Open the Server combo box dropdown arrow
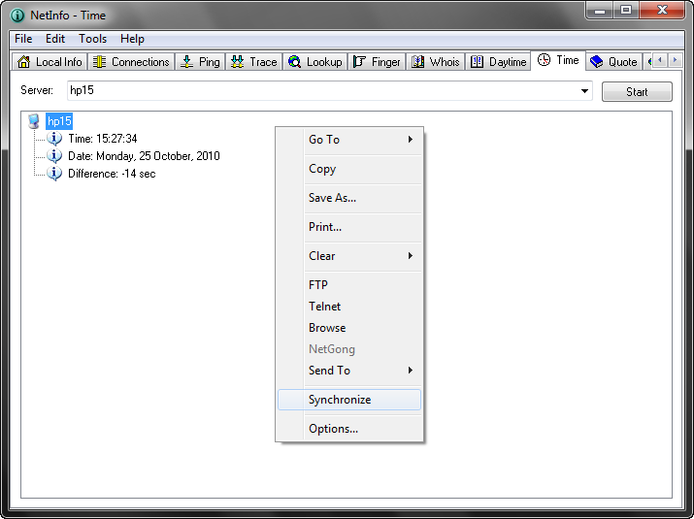This screenshot has width=694, height=519. point(584,91)
